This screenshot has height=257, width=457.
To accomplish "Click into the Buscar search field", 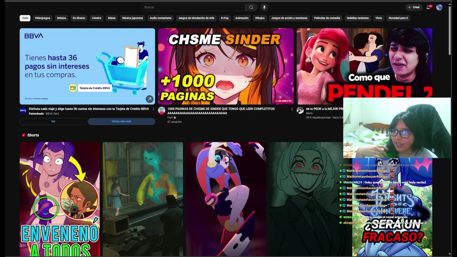I will (x=193, y=7).
